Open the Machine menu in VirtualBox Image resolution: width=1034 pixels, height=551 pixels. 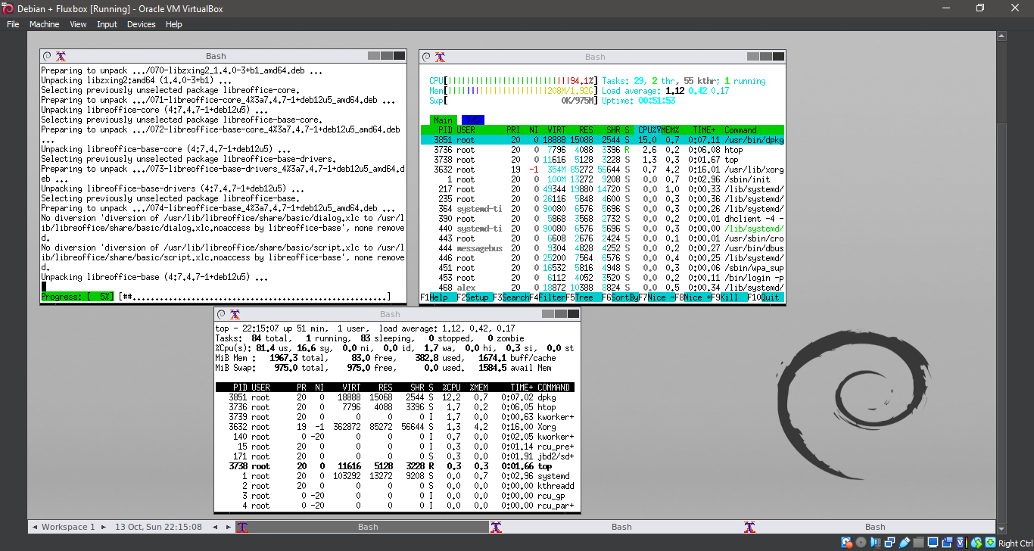coord(44,23)
